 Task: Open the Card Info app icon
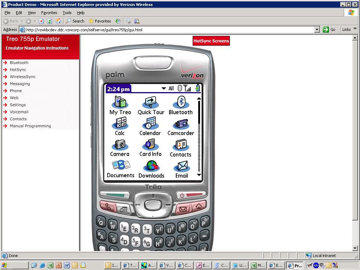(x=150, y=148)
